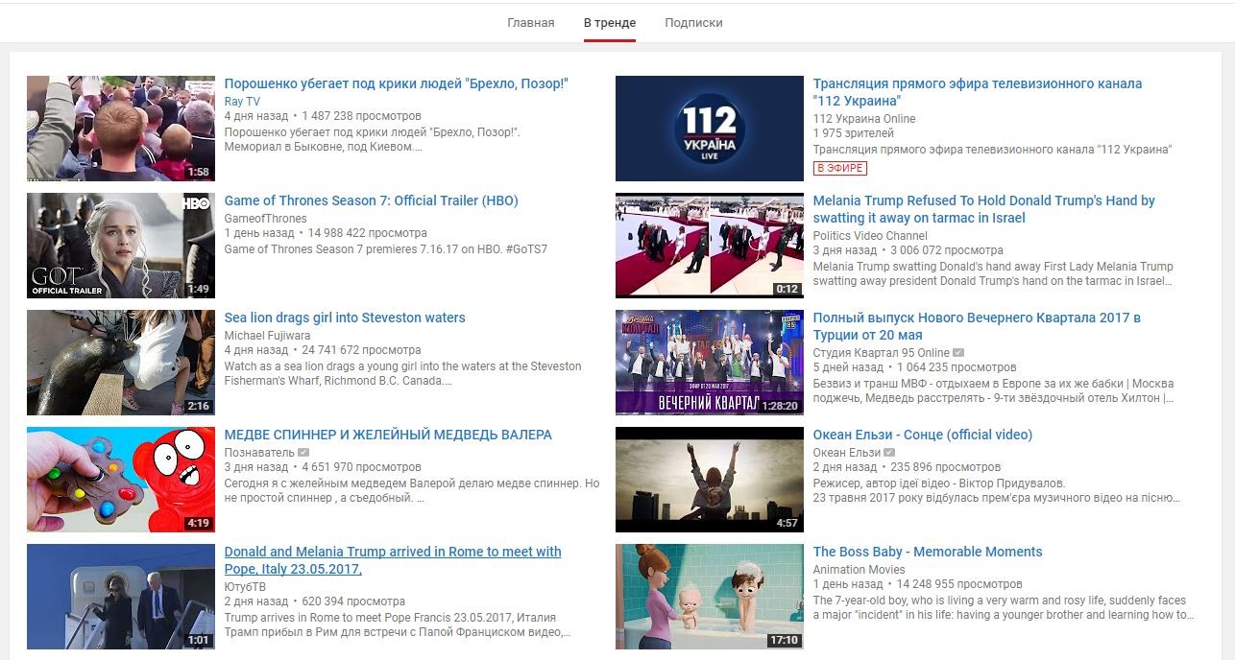Open The Boss Baby video thumbnail

pyautogui.click(x=710, y=597)
